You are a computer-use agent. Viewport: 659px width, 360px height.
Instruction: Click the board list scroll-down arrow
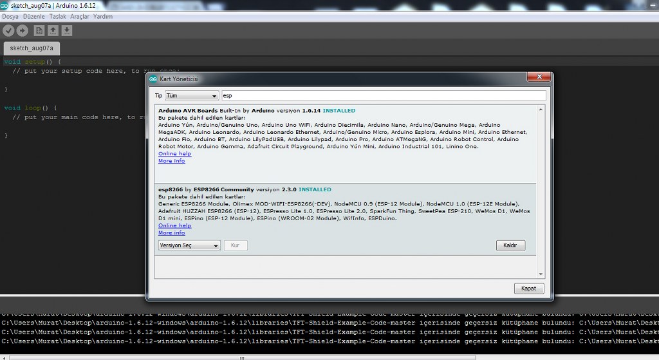541,274
